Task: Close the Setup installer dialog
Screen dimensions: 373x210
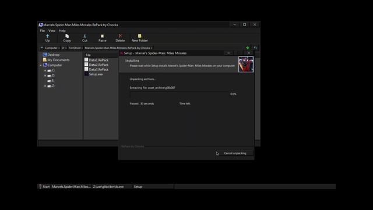Action: (249, 53)
